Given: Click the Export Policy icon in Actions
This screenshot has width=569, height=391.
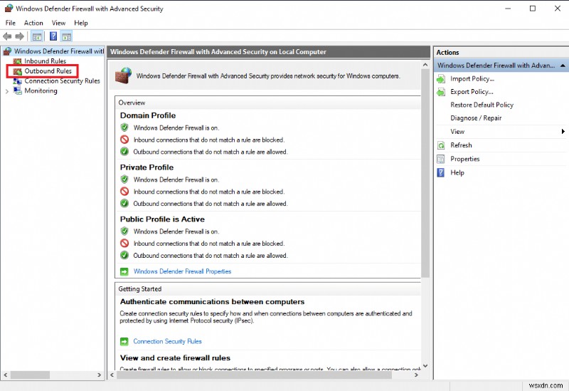Looking at the screenshot, I should (x=441, y=92).
